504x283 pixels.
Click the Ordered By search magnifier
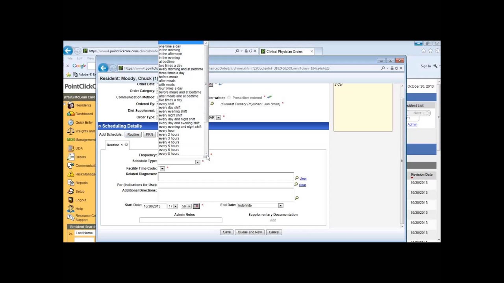(x=212, y=104)
